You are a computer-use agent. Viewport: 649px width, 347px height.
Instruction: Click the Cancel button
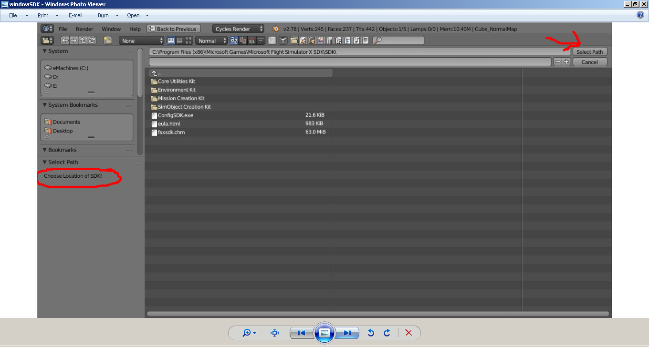[x=590, y=62]
